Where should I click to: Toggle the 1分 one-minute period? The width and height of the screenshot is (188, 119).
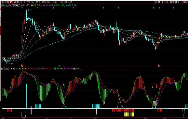28,2
